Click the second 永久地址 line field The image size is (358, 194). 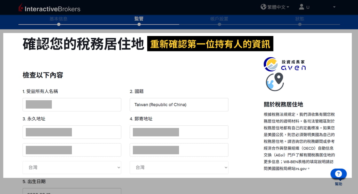click(x=72, y=150)
